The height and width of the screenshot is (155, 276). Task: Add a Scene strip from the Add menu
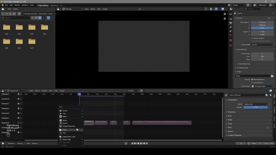pyautogui.click(x=71, y=111)
